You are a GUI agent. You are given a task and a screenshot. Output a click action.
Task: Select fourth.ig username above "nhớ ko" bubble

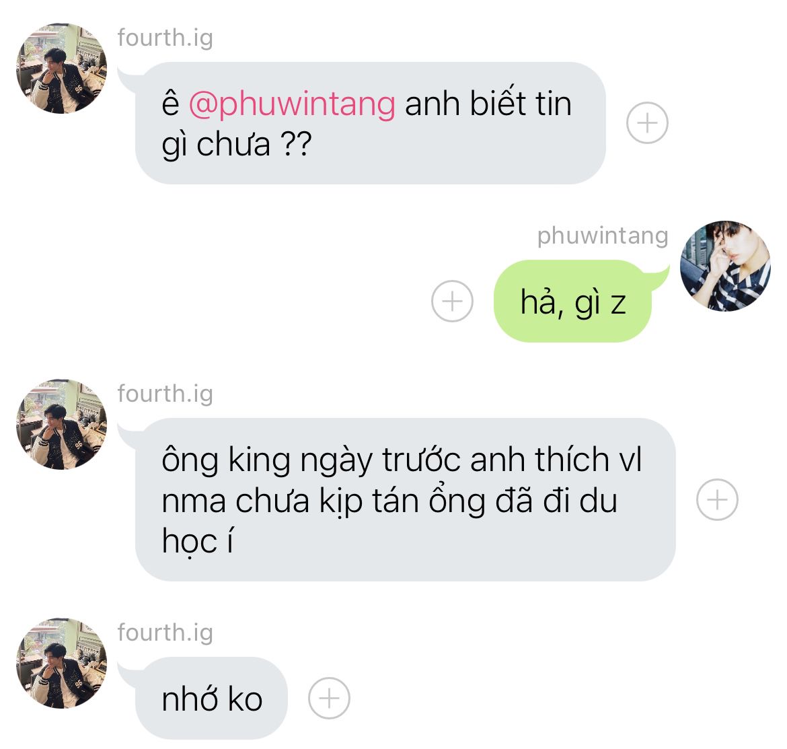coord(165,633)
